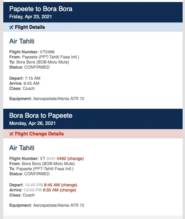Image resolution: width=185 pixels, height=219 pixels.
Task: Click the Flight Details section header
Action: (x=30, y=27)
